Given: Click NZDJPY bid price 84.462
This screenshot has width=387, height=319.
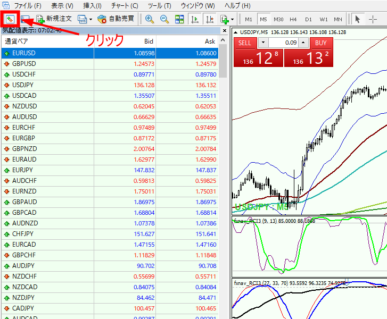Looking at the screenshot, I should click(x=146, y=298).
